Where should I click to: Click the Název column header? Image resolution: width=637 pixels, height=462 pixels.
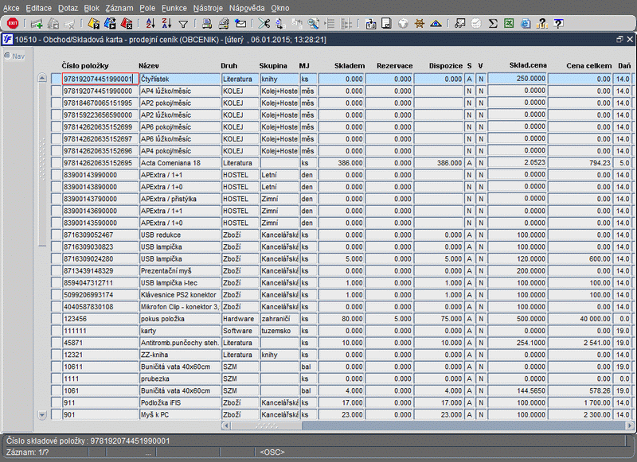[x=150, y=64]
